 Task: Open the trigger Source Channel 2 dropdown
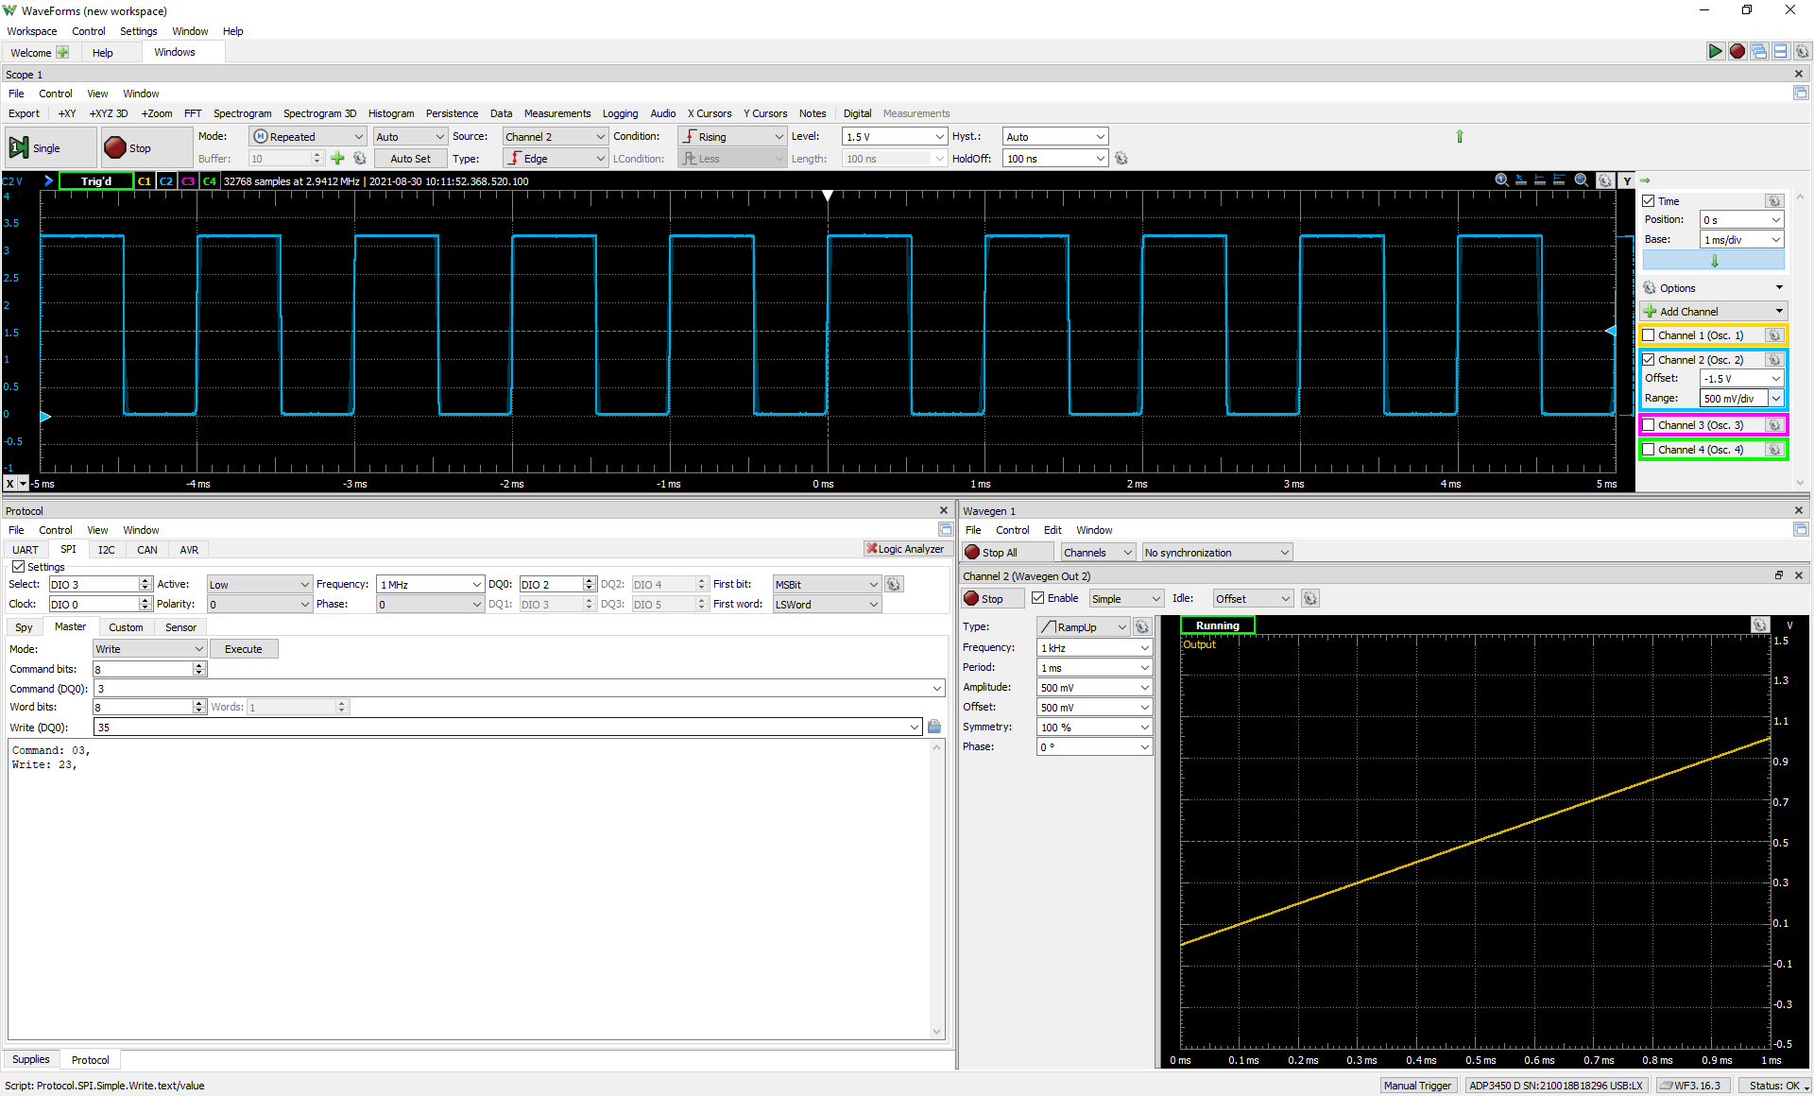click(x=556, y=137)
